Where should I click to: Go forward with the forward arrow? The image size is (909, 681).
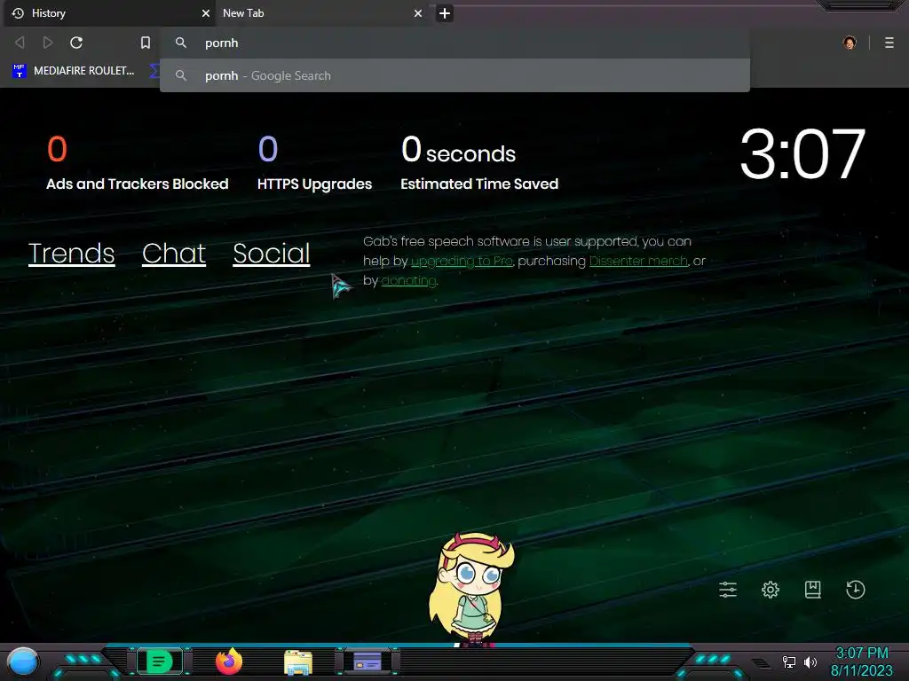click(x=48, y=43)
